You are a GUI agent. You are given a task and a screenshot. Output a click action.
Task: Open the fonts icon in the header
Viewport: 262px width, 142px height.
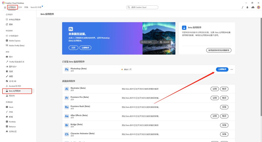(x=243, y=7)
